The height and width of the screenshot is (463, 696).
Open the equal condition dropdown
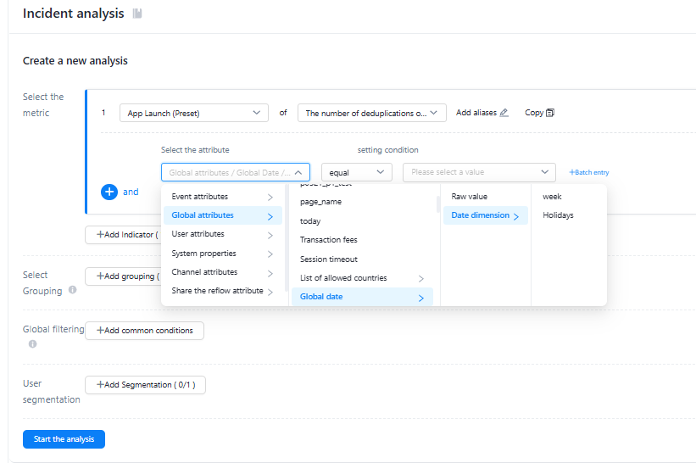point(356,172)
